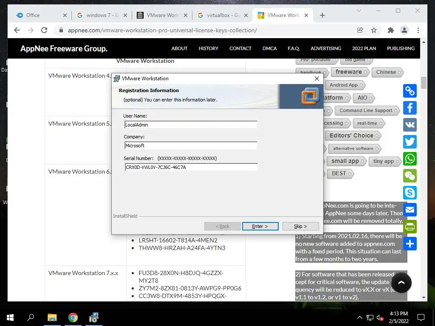
Task: Share on WeChat icon
Action: 410,176
